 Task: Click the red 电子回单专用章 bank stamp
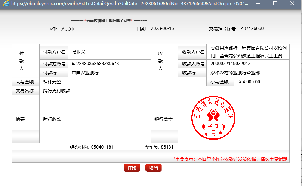[x=212, y=119]
